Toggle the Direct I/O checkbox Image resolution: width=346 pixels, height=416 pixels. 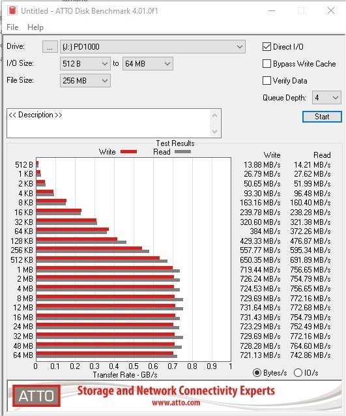267,47
